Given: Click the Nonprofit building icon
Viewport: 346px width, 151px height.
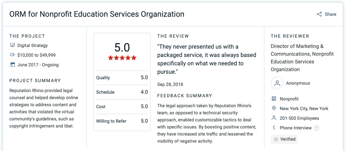Looking at the screenshot, I should [274, 99].
